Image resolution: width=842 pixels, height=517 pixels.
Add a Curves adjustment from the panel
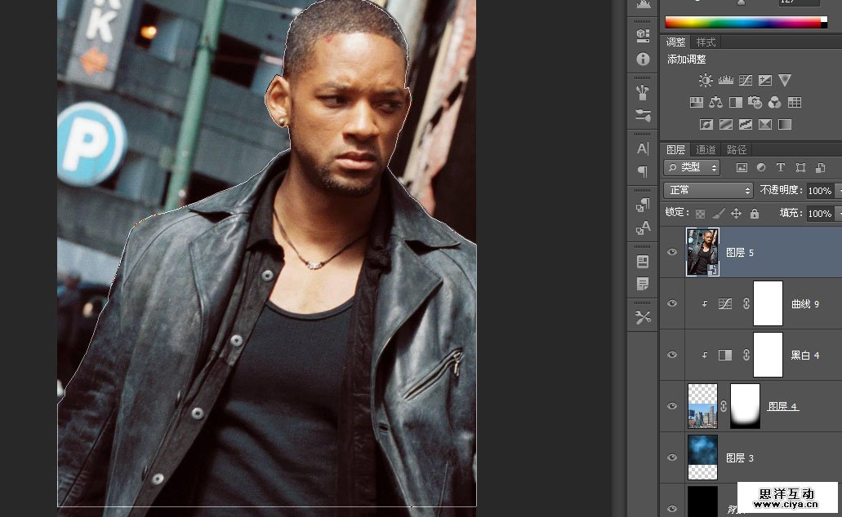745,80
